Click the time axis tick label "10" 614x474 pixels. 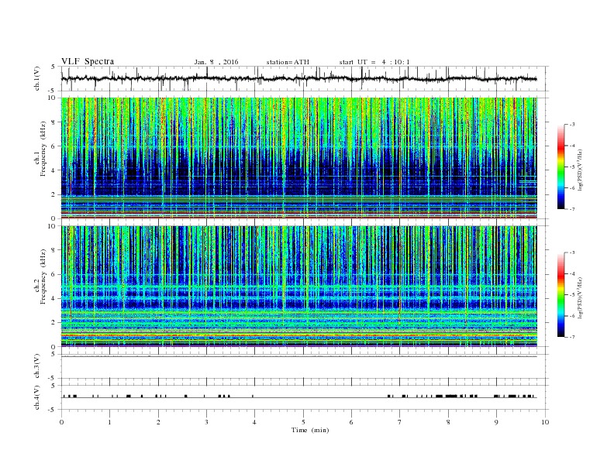(x=545, y=422)
